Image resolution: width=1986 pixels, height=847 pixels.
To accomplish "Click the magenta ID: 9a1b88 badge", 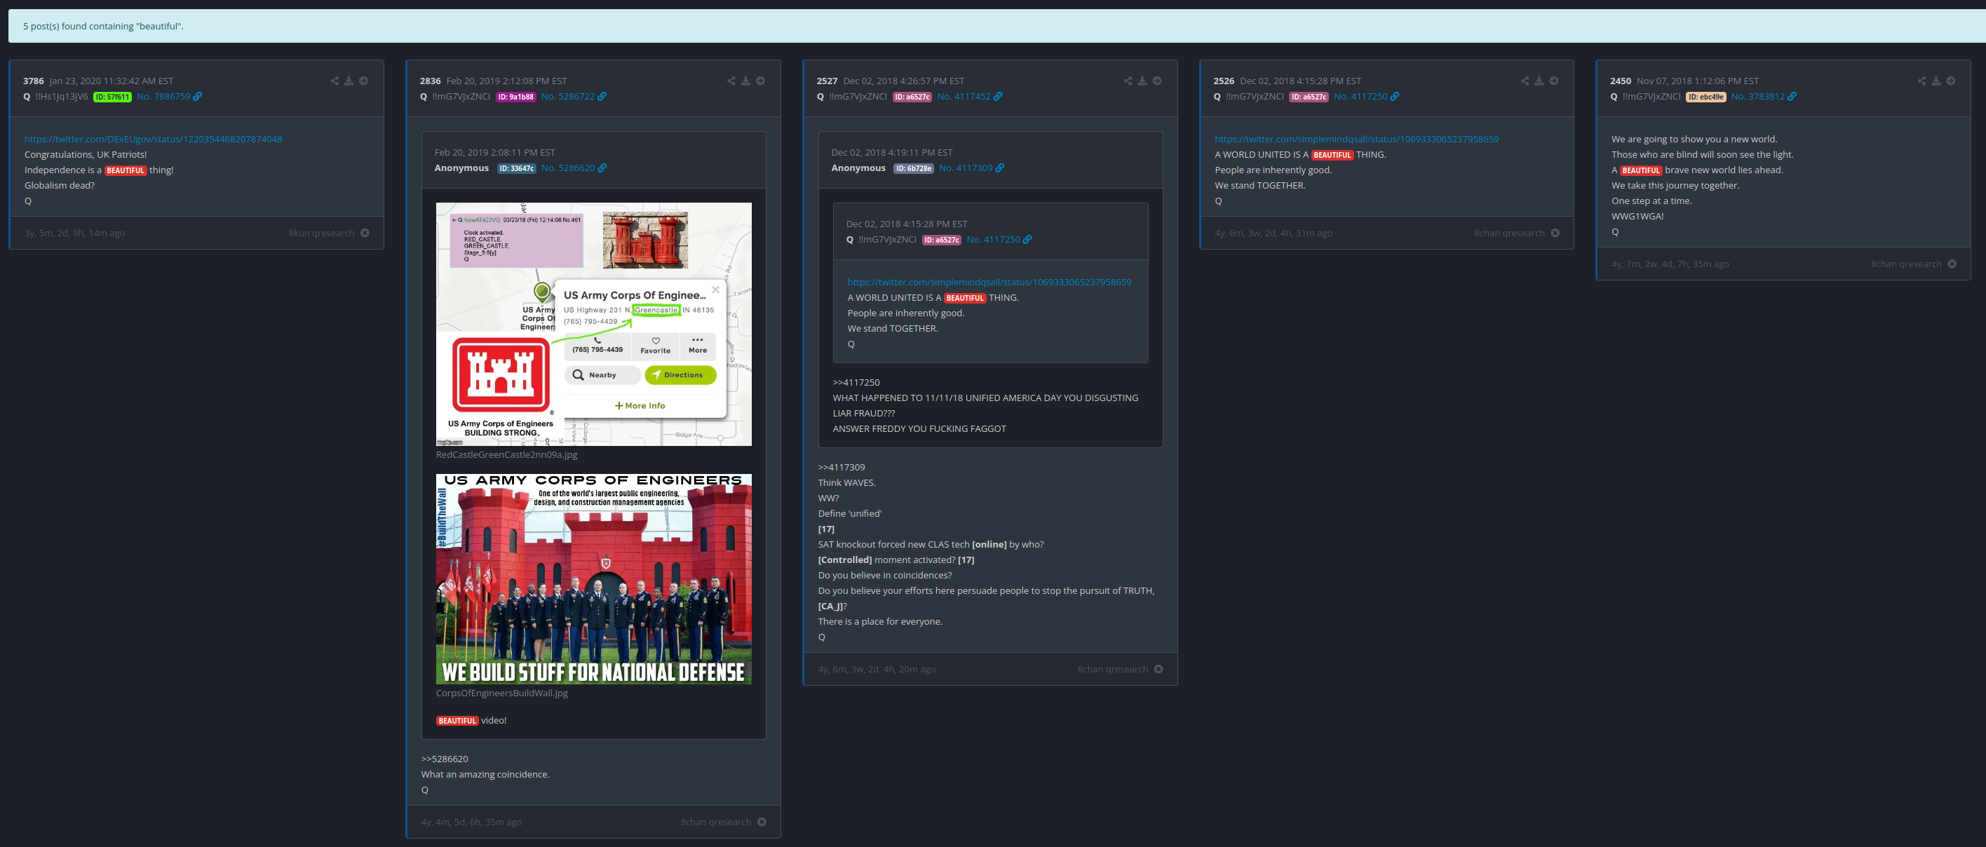I will click(x=515, y=97).
